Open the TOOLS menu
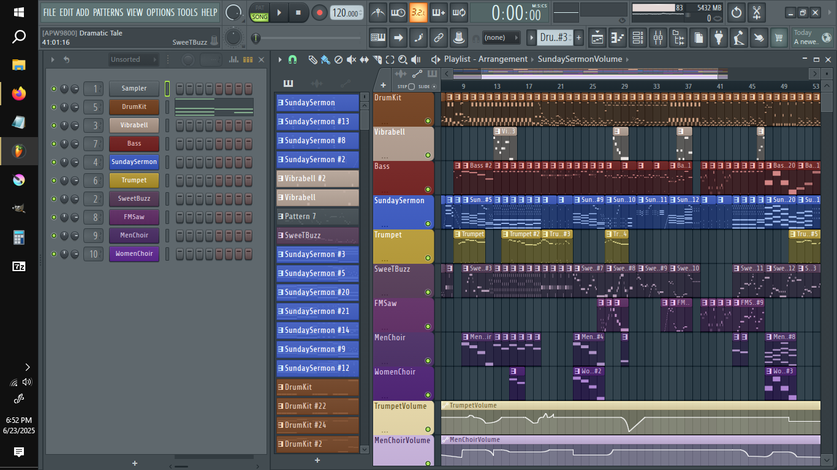 187,12
